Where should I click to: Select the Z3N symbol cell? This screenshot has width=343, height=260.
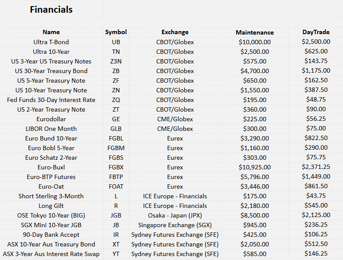(116, 61)
